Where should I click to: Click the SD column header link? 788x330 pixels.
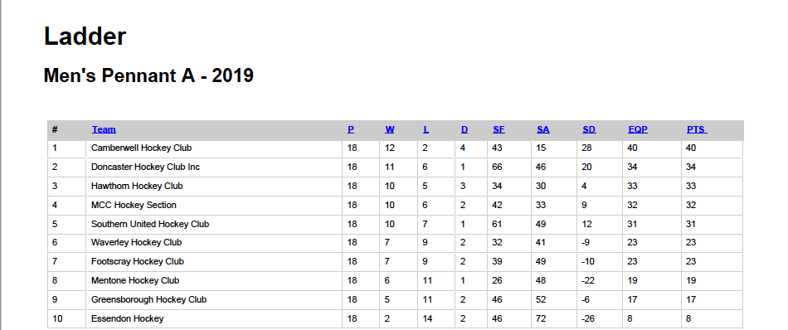pyautogui.click(x=589, y=129)
